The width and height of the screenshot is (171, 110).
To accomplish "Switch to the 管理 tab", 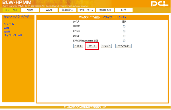I will (30, 10).
